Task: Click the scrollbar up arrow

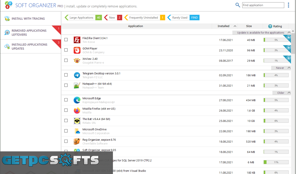Action: 293,31
